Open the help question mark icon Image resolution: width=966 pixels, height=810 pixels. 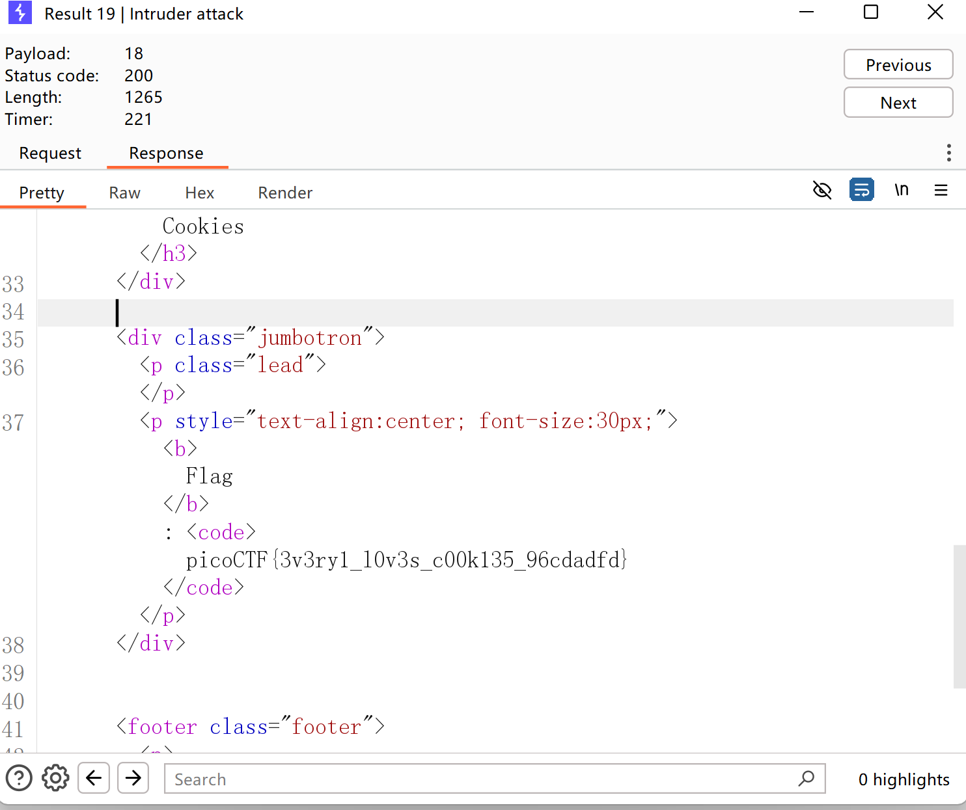tap(19, 778)
